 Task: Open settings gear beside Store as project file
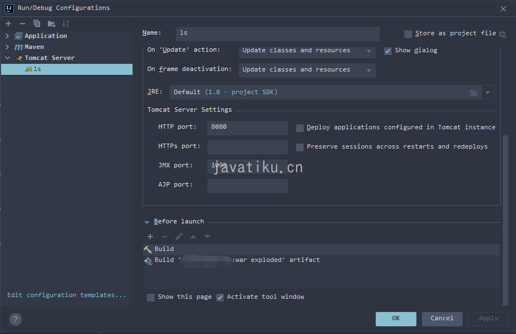tap(502, 34)
